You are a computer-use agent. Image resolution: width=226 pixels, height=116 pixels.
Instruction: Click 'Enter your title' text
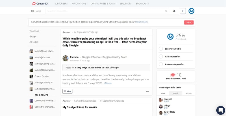coord(173,49)
